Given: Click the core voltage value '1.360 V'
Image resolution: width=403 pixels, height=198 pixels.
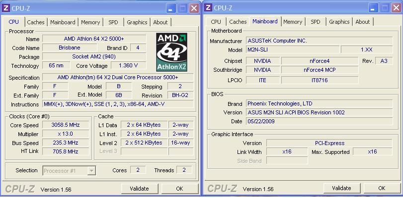Looking at the screenshot, I should click(x=128, y=65).
